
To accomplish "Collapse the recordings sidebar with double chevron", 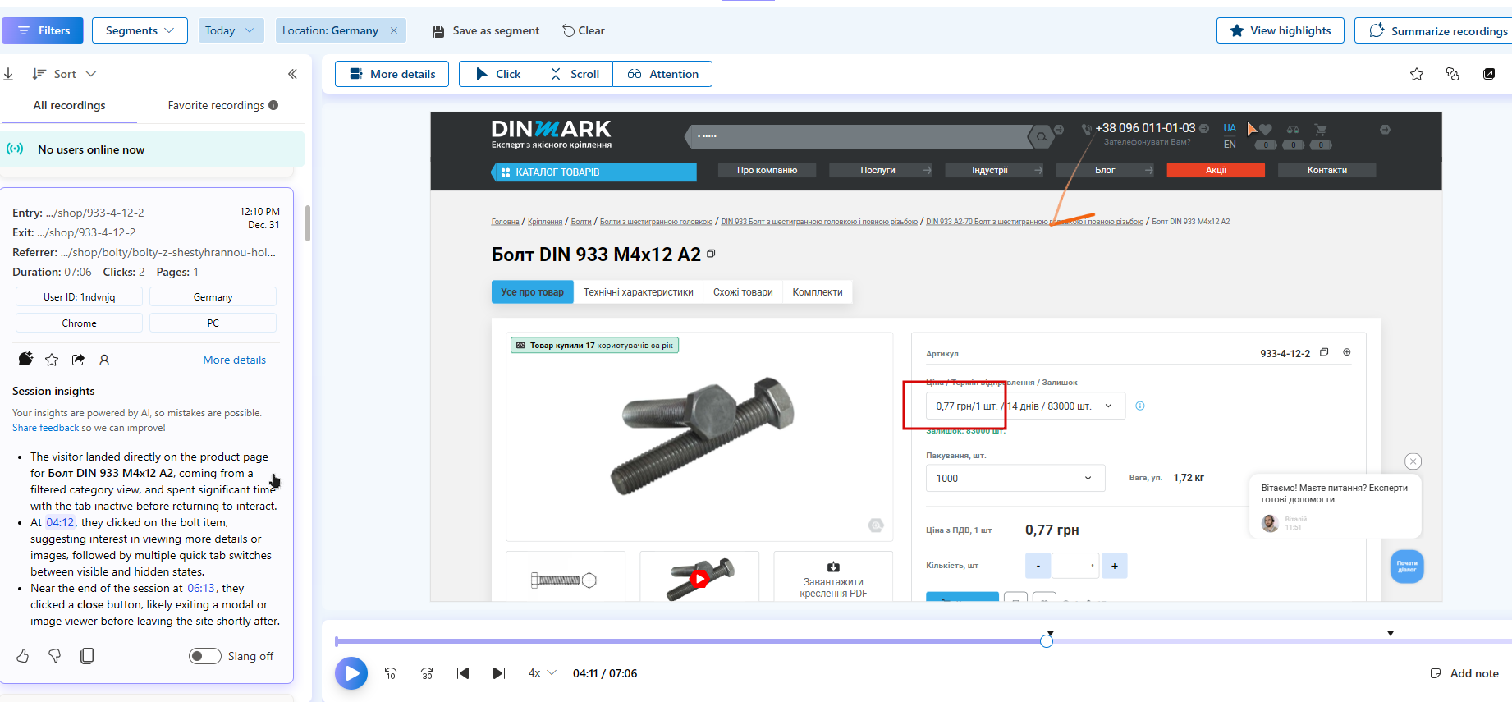I will point(292,74).
